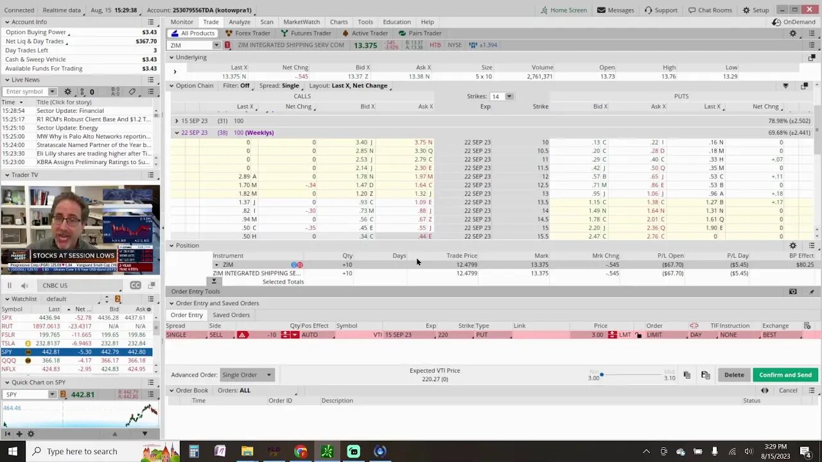
Task: Toggle order book arrows beside Cancel
Action: 765,391
